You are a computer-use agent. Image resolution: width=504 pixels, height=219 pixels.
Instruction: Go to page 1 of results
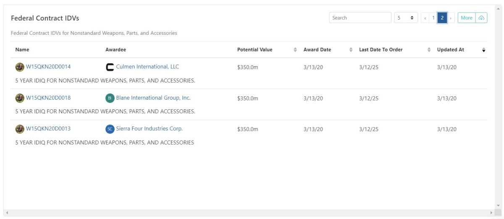[433, 18]
